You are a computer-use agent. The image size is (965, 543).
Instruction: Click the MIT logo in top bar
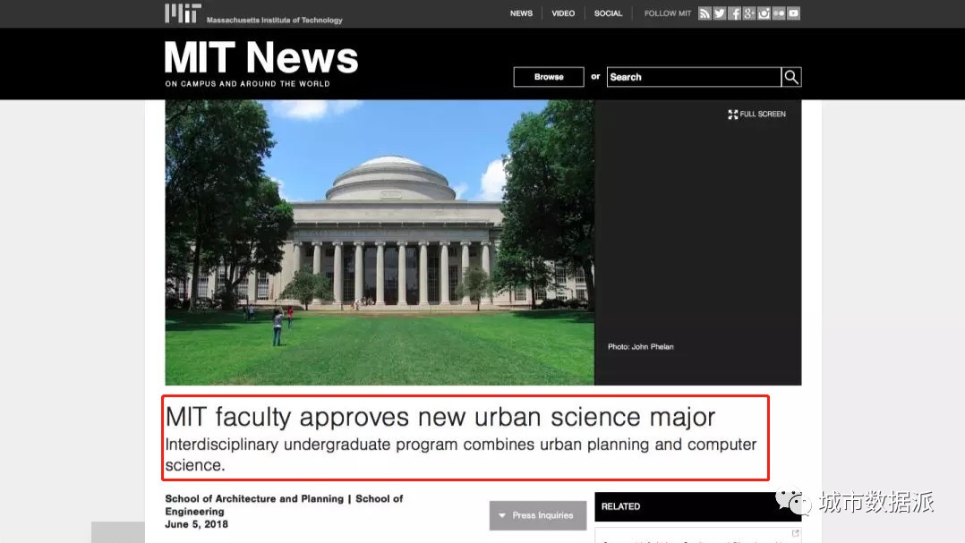pos(183,13)
